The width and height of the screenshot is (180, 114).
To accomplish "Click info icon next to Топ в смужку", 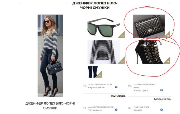I will tap(116, 110).
